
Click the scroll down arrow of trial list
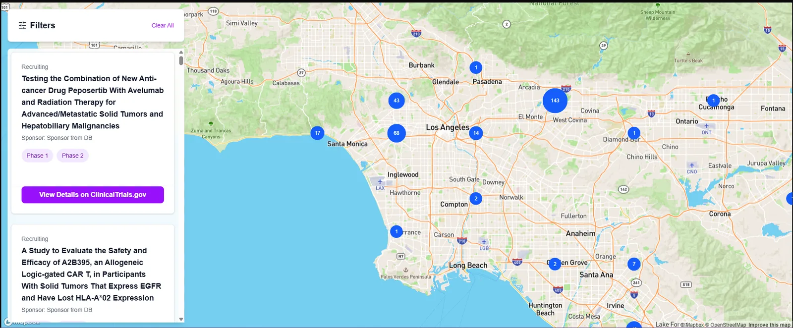pyautogui.click(x=181, y=320)
